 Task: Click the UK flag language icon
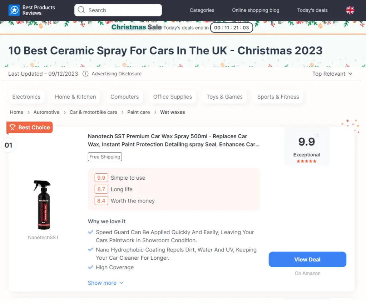(350, 10)
